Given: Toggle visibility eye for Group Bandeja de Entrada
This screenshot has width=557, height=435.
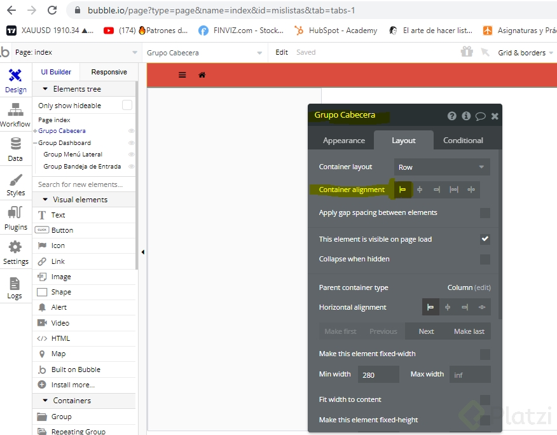Looking at the screenshot, I should [x=131, y=167].
